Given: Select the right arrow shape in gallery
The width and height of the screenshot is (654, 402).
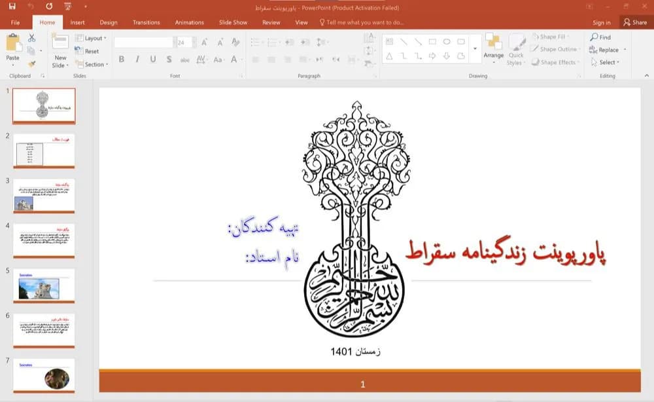Looking at the screenshot, I should [x=432, y=56].
